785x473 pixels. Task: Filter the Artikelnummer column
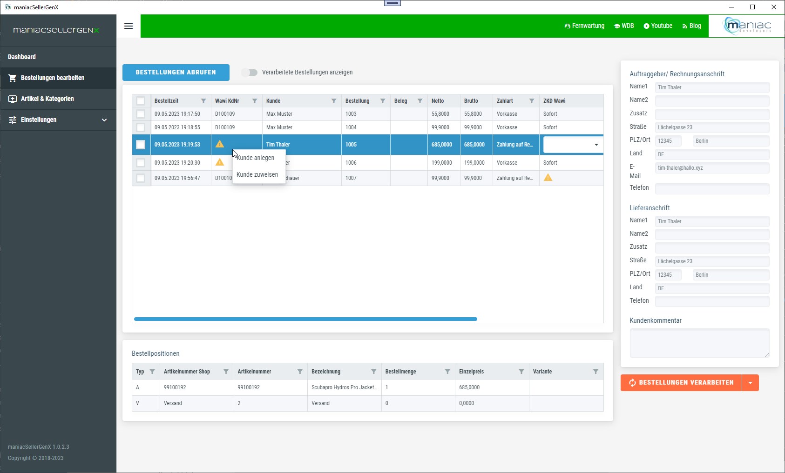(x=300, y=372)
